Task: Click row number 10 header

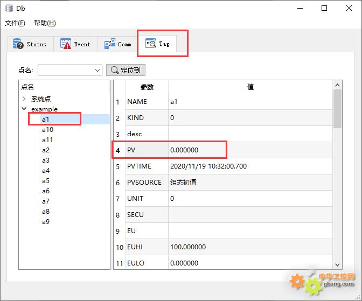Action: [120, 247]
